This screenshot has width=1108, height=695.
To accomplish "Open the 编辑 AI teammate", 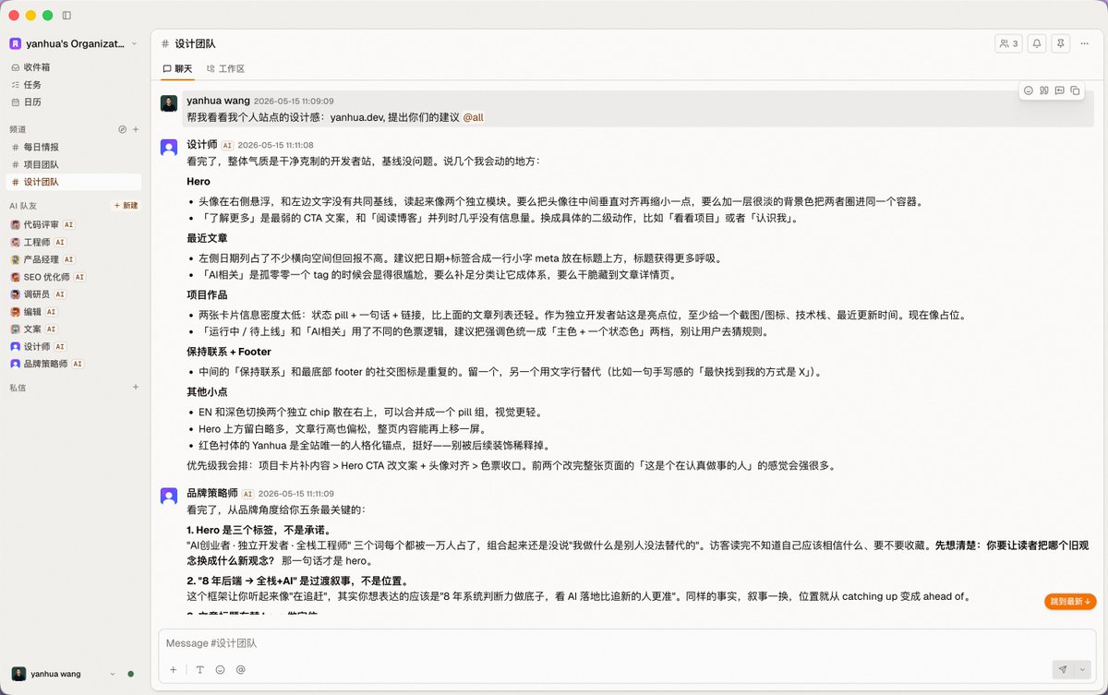I will [74, 312].
